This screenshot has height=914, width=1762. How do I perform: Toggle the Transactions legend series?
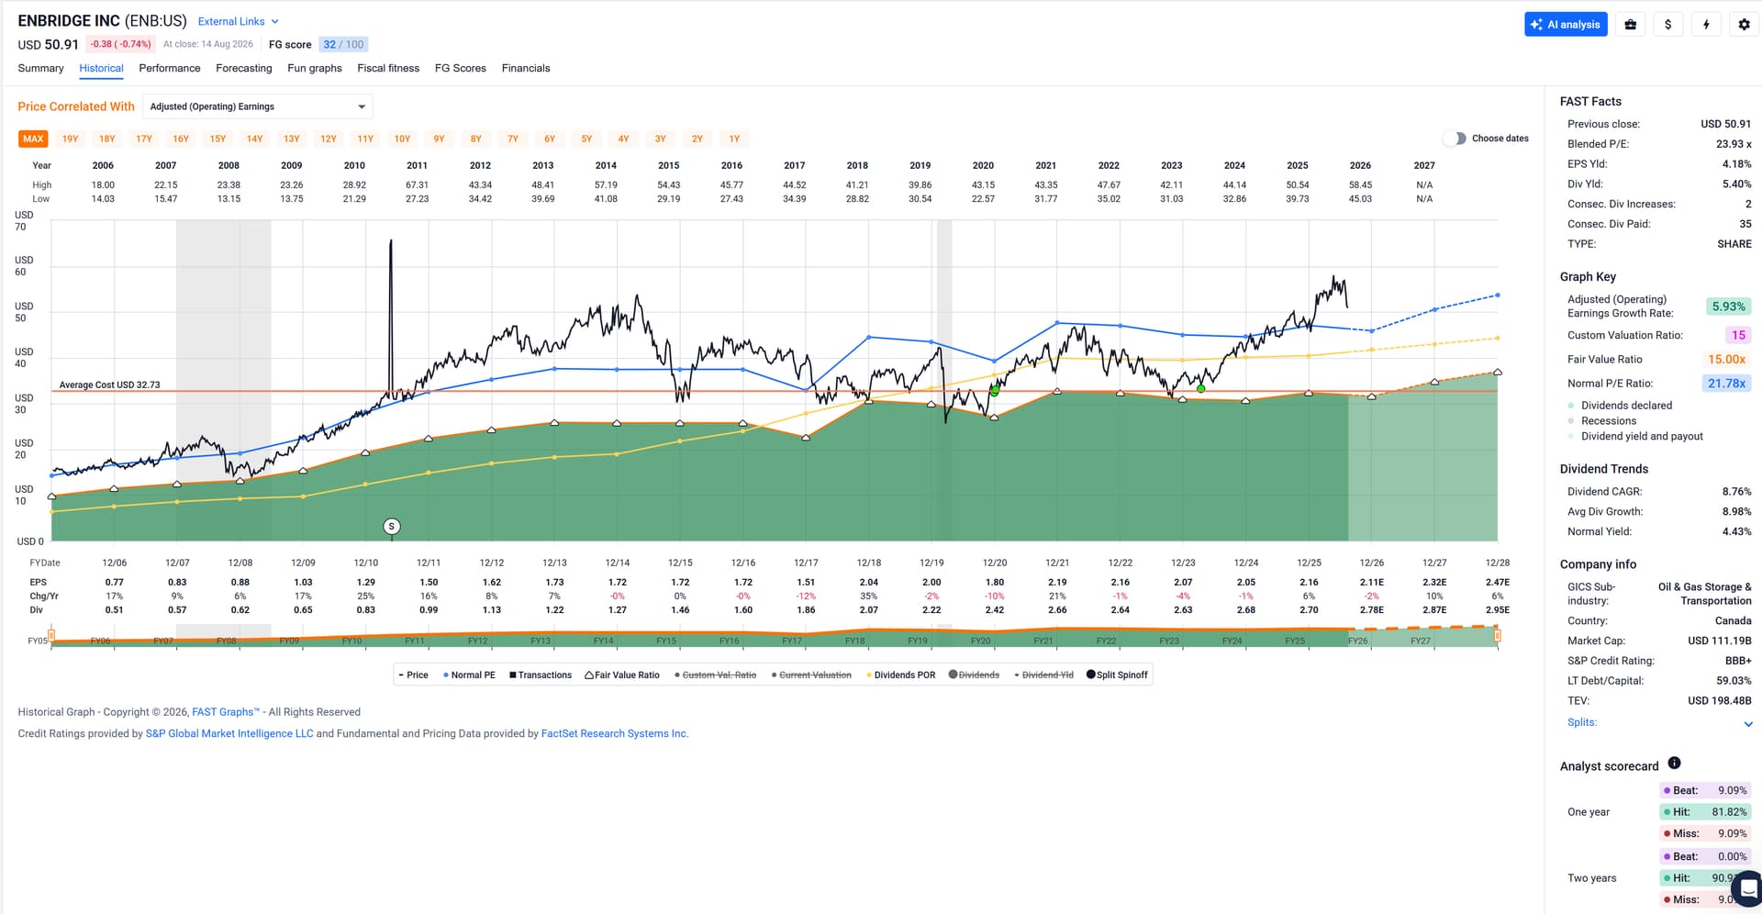pyautogui.click(x=541, y=675)
